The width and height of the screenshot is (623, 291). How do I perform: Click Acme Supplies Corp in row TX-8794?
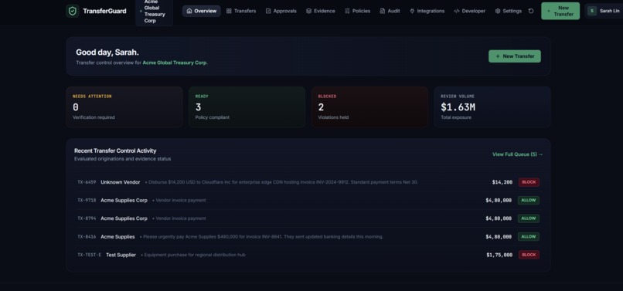pos(124,218)
